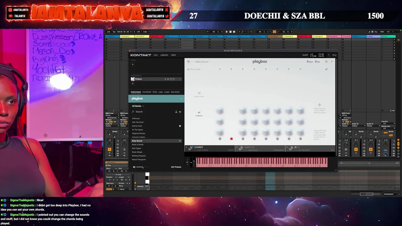Switch to the Leap browser tab
The image size is (402, 226).
(x=160, y=92)
